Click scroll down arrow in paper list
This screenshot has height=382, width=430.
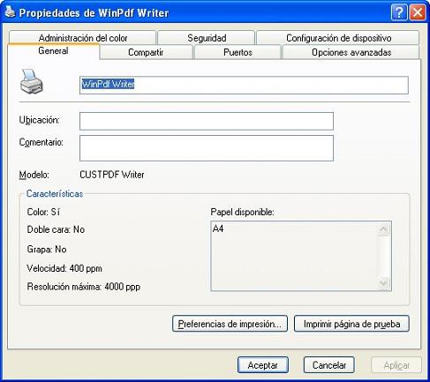[x=383, y=283]
